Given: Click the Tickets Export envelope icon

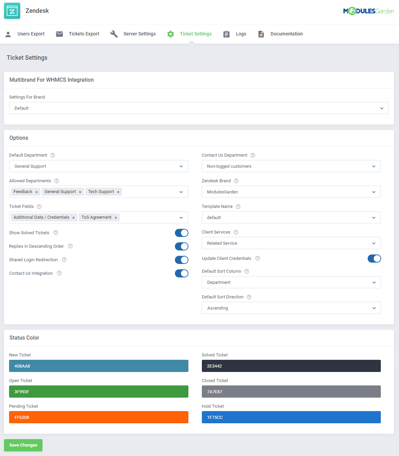Looking at the screenshot, I should tap(59, 34).
